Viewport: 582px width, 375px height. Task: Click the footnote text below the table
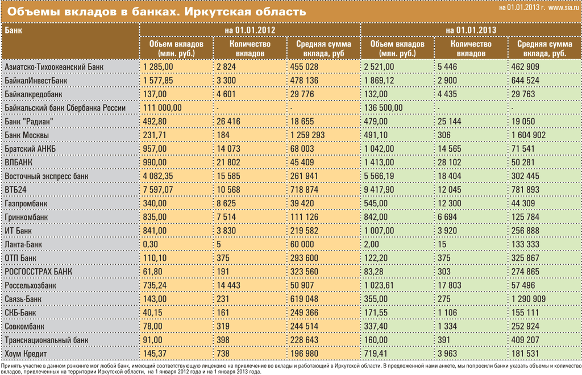click(290, 368)
